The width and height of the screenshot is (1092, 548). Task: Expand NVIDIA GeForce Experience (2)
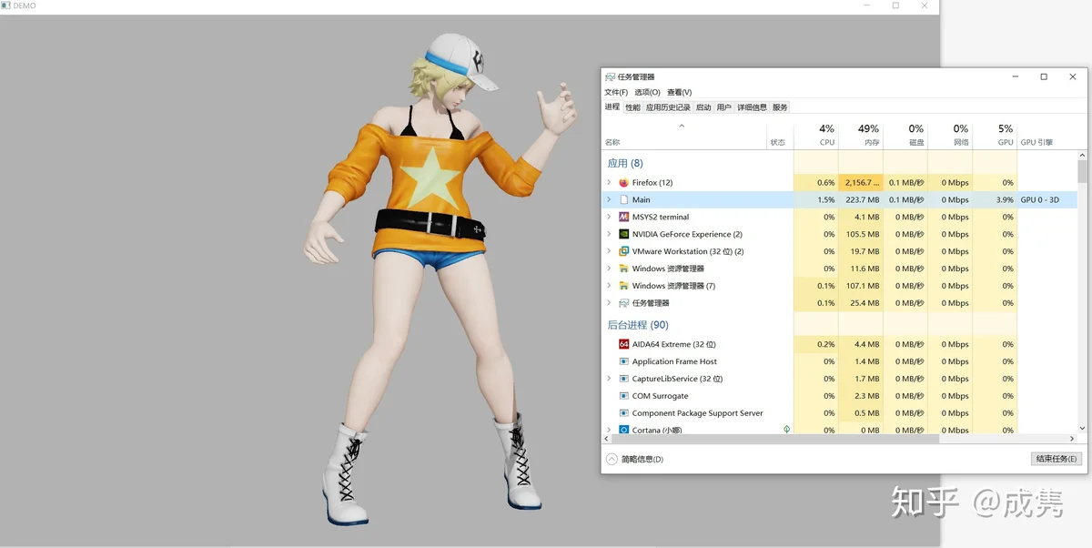[609, 234]
